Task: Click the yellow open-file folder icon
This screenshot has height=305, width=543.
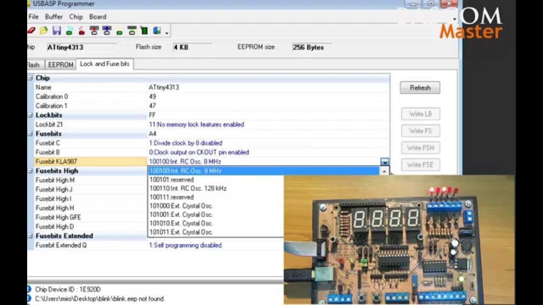Action: (44, 30)
